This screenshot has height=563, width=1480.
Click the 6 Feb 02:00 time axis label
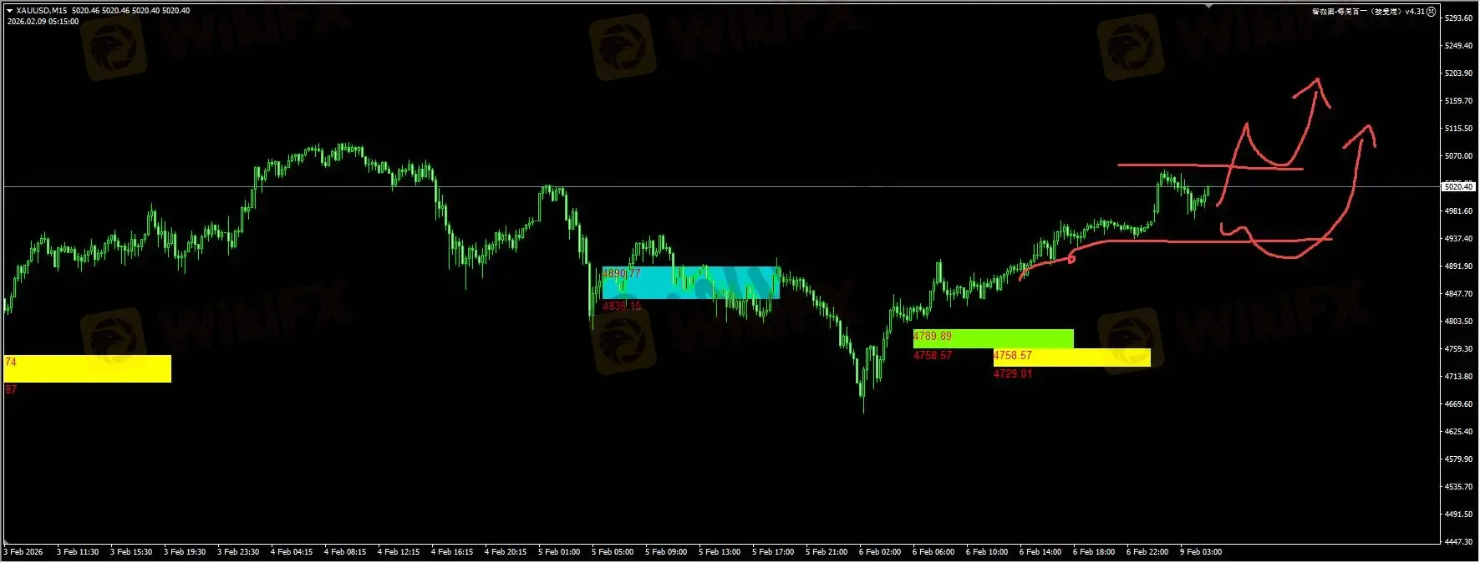point(880,551)
